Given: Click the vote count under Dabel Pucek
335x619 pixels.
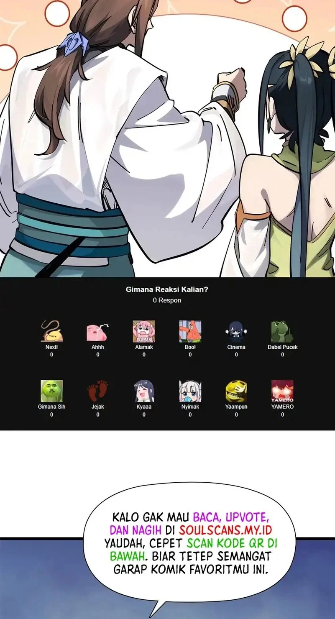Looking at the screenshot, I should pyautogui.click(x=282, y=355).
